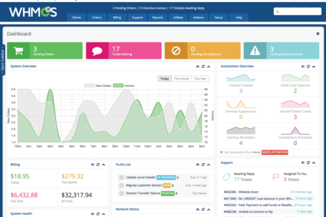This screenshot has width=326, height=217.
Task: Check the Update social header to-do item
Action: 121,177
